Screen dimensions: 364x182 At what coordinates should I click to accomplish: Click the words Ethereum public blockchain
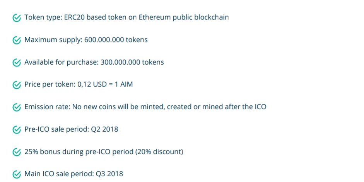pyautogui.click(x=184, y=17)
